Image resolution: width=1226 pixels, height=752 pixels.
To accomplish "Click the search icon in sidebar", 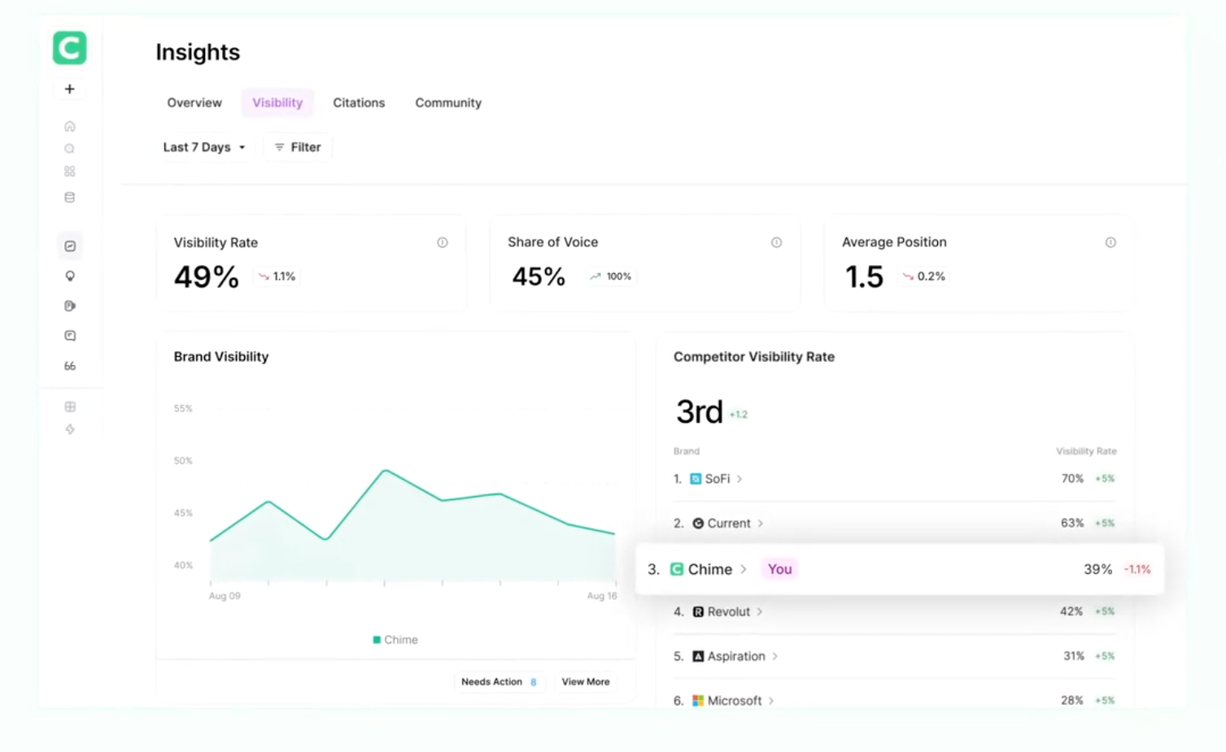I will (x=70, y=149).
